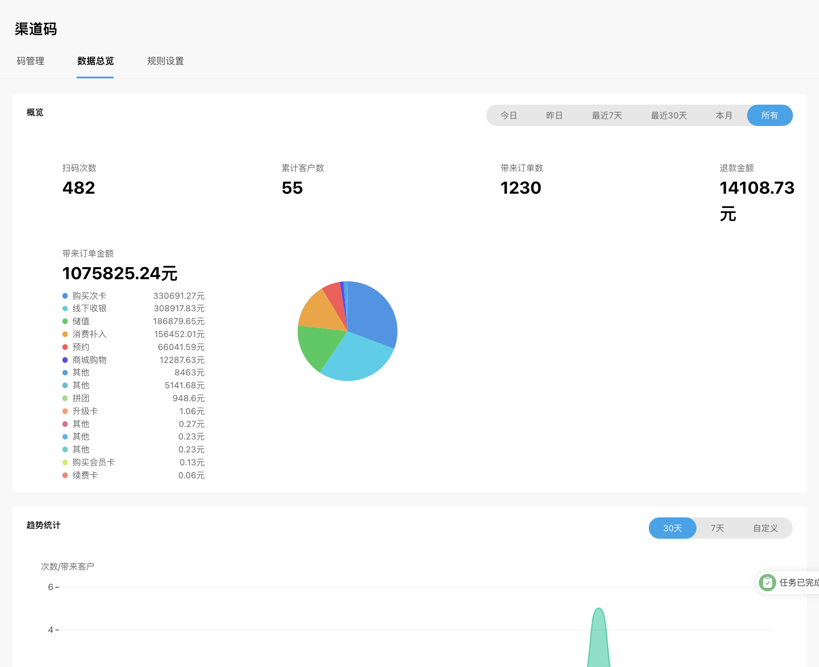Click the 购买会员卡 legend dot
This screenshot has height=667, width=819.
(65, 462)
